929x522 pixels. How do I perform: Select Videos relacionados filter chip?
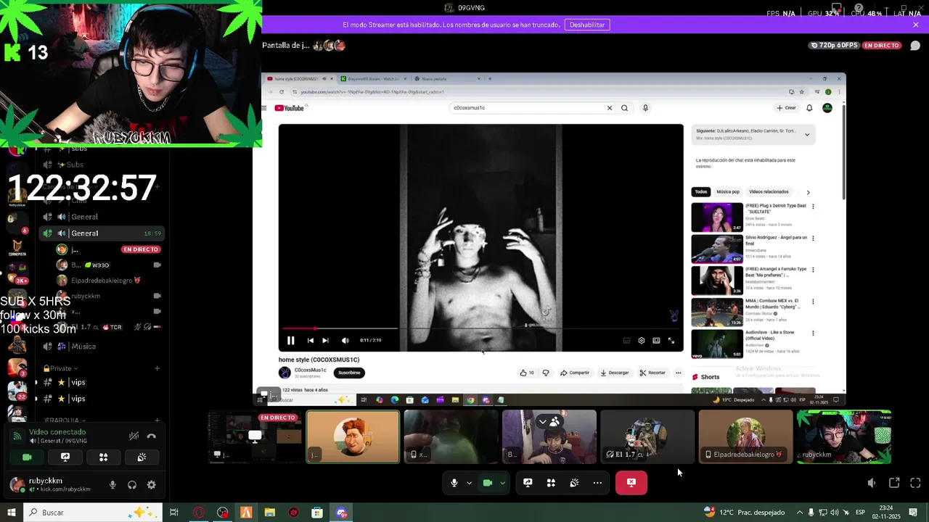pos(769,192)
